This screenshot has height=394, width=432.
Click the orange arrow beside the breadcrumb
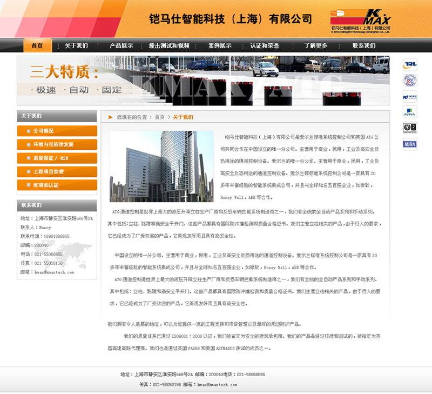(110, 117)
